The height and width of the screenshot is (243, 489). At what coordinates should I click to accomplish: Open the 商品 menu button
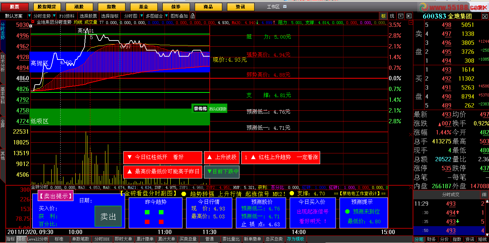coord(208,7)
